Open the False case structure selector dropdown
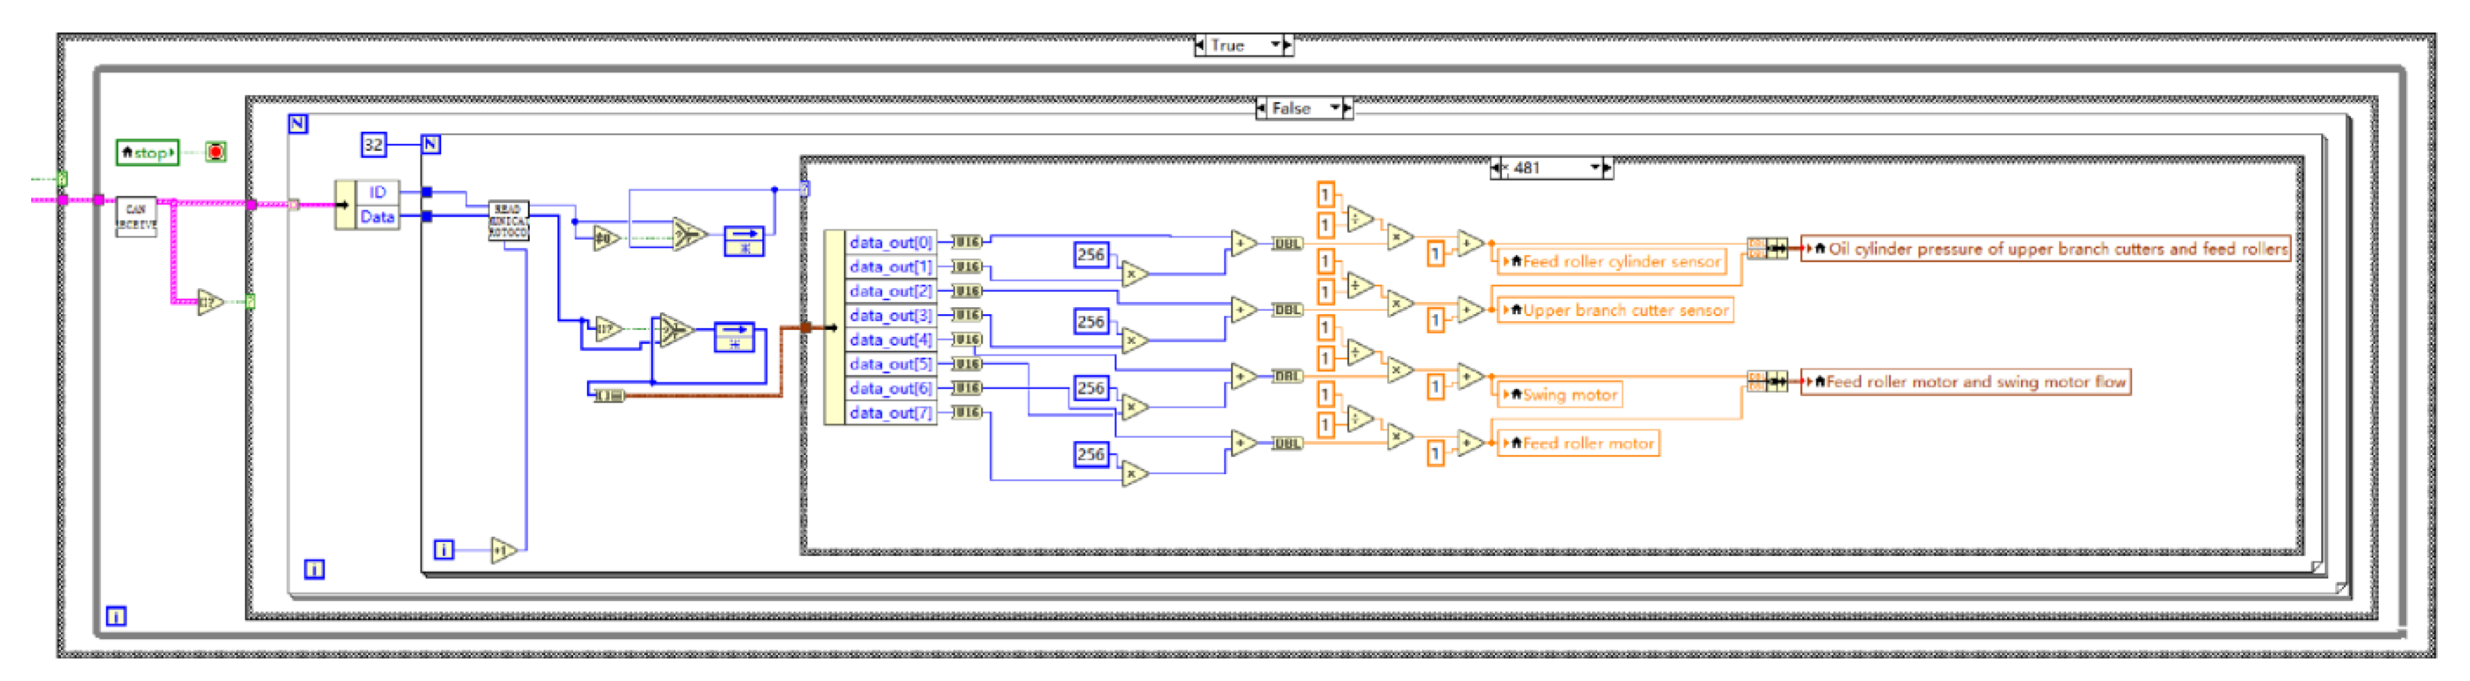Image resolution: width=2470 pixels, height=681 pixels. pyautogui.click(x=1335, y=108)
